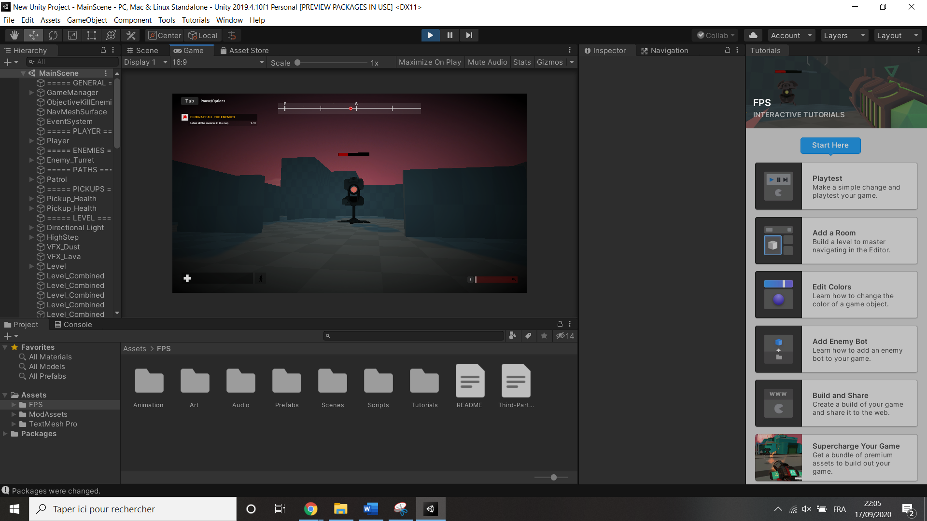
Task: Adjust the Game view Scale slider
Action: [297, 62]
